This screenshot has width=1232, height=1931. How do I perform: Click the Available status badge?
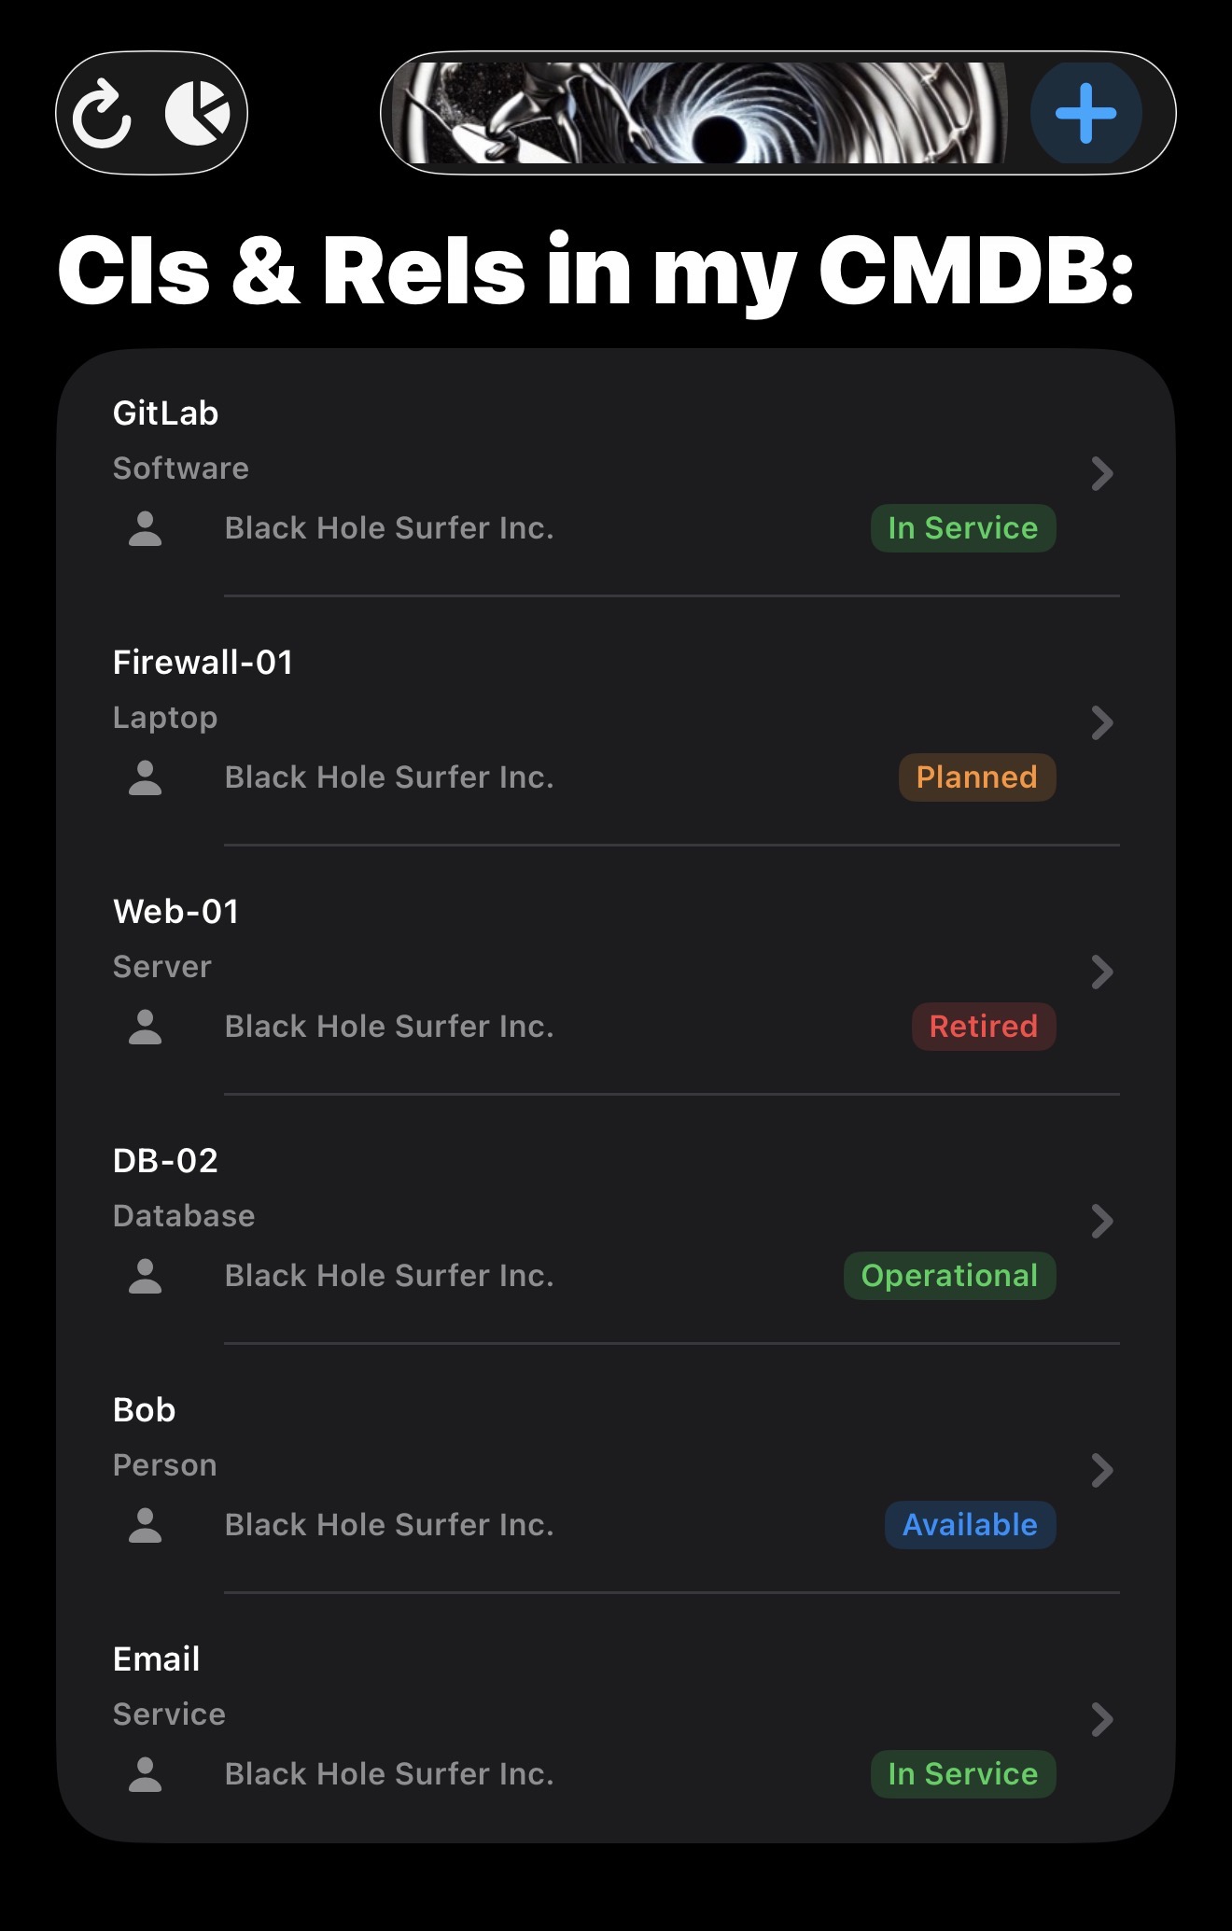[x=970, y=1525]
